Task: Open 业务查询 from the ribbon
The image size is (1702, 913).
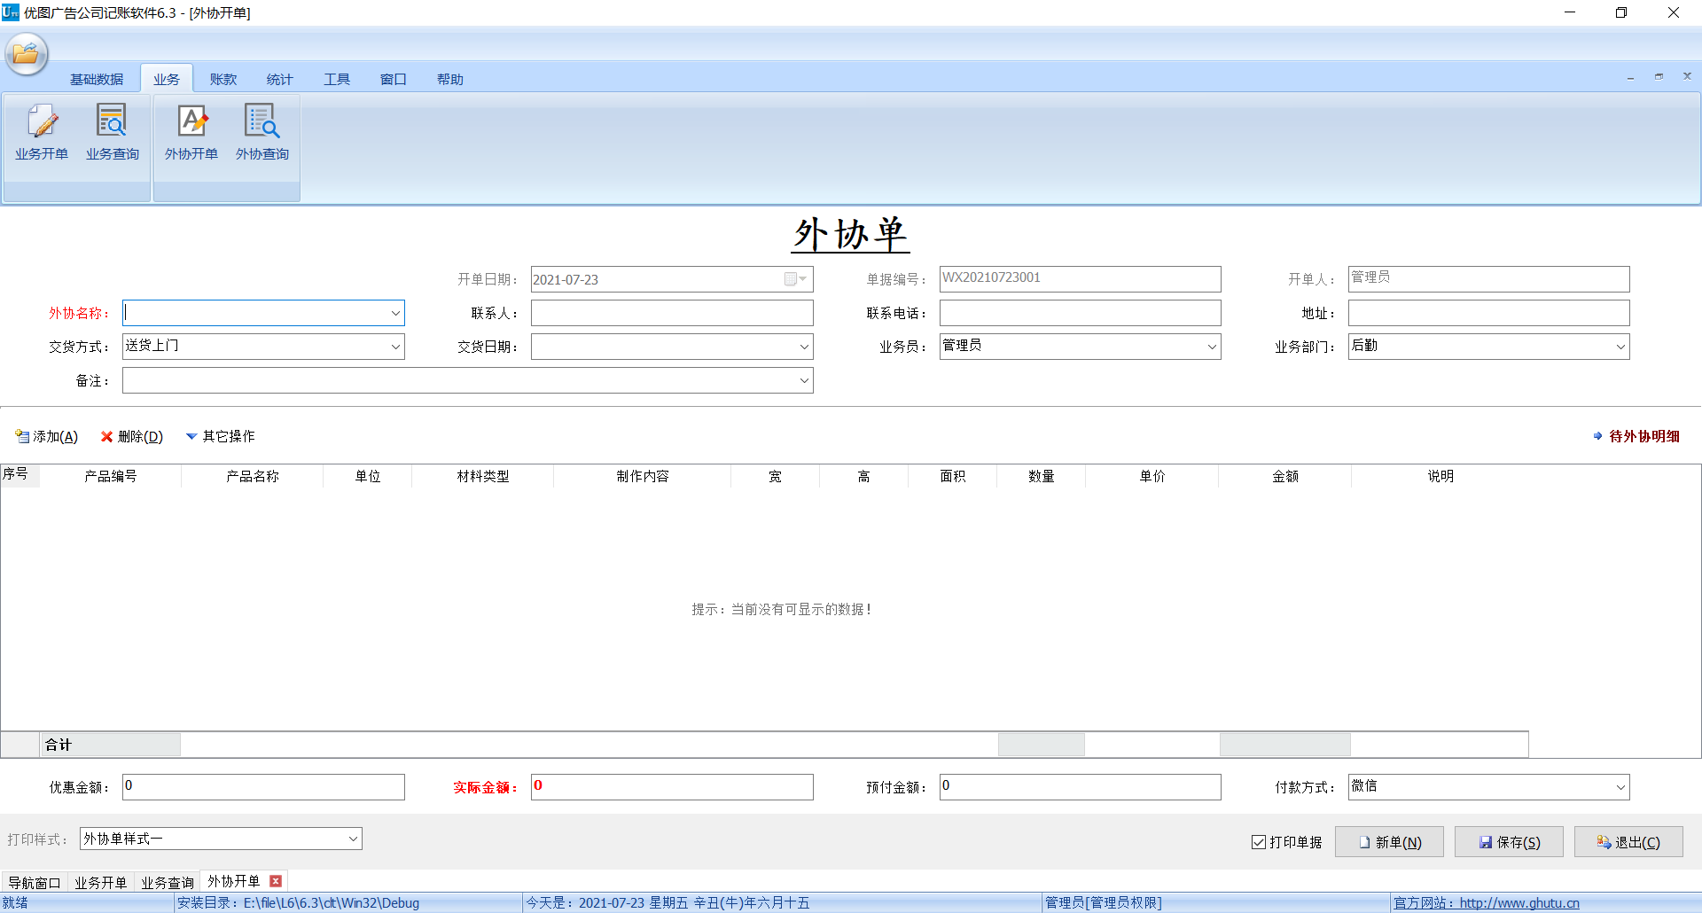Action: [x=113, y=133]
